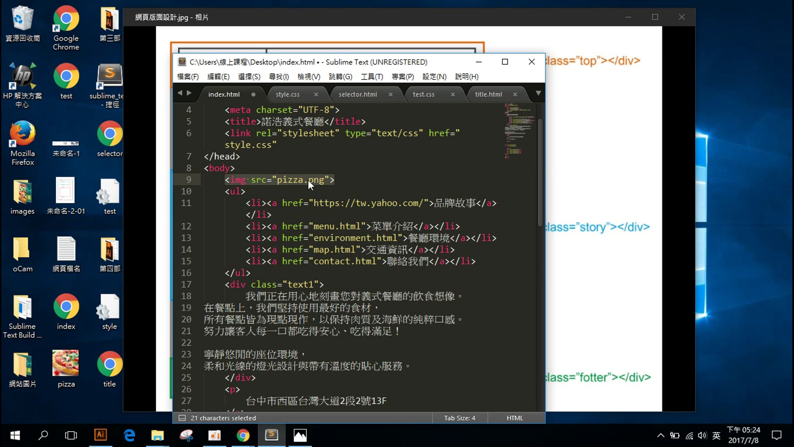Click the Sublime Text taskbar icon
The image size is (794, 447).
[271, 435]
